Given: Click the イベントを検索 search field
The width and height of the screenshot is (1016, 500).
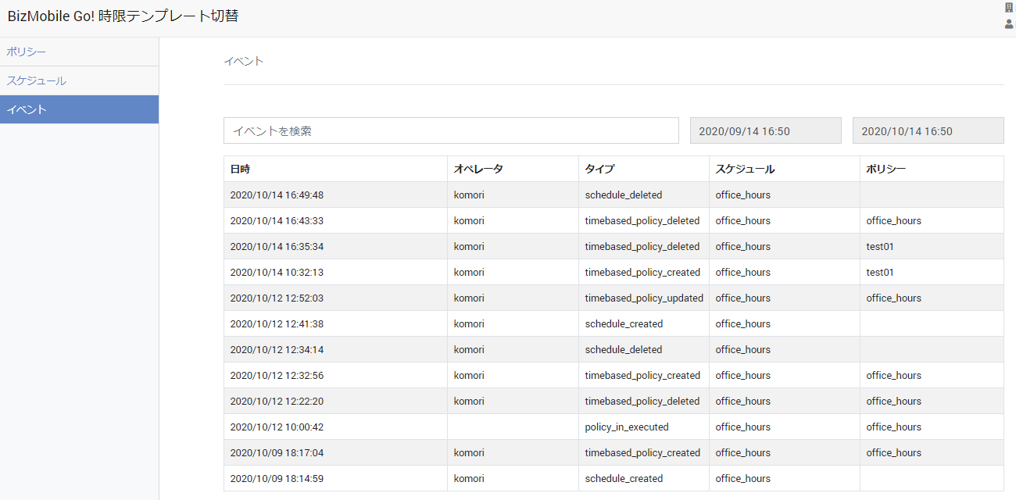Looking at the screenshot, I should pyautogui.click(x=451, y=131).
